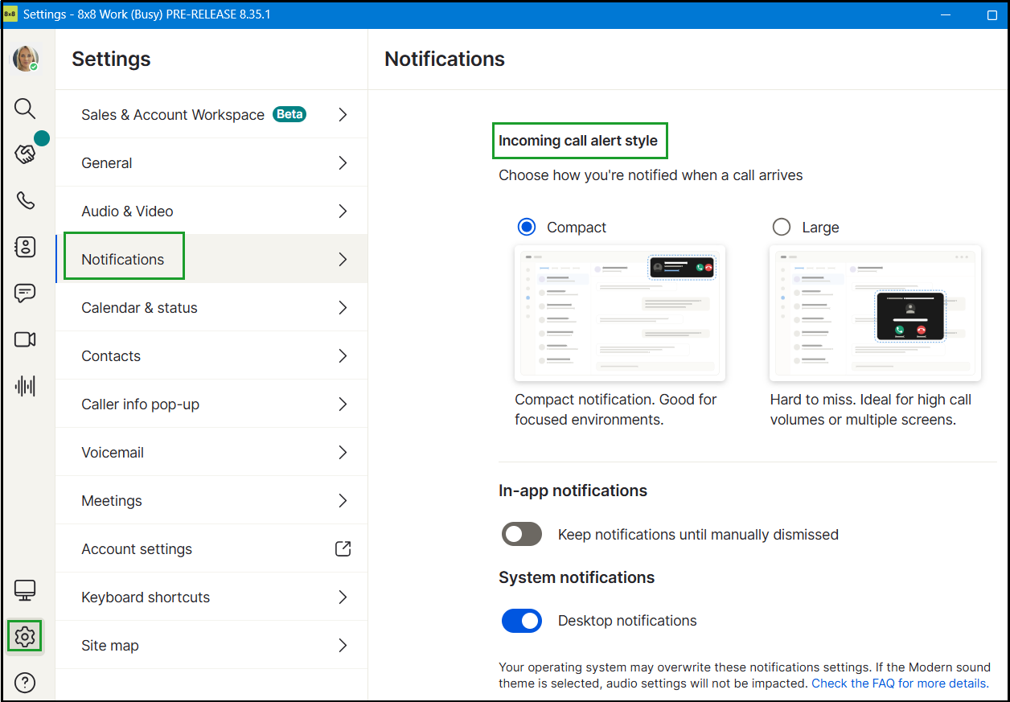Expand the Contacts chevron arrow
This screenshot has width=1010, height=702.
point(343,355)
